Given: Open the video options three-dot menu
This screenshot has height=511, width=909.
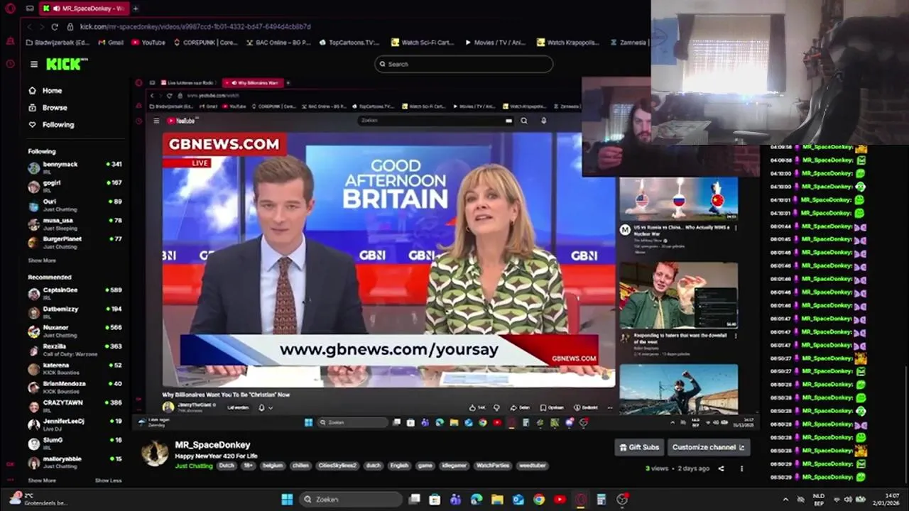Looking at the screenshot, I should pyautogui.click(x=741, y=468).
